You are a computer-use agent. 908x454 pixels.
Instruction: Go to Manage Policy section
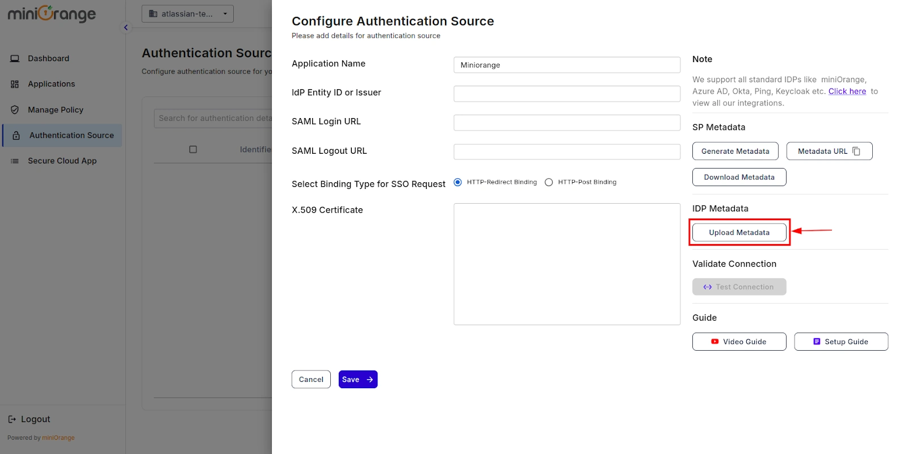[61, 110]
